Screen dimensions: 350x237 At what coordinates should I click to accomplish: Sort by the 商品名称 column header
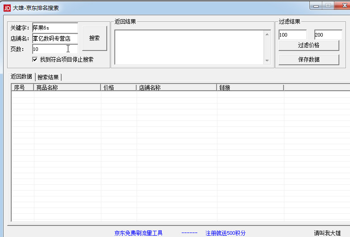pos(67,87)
